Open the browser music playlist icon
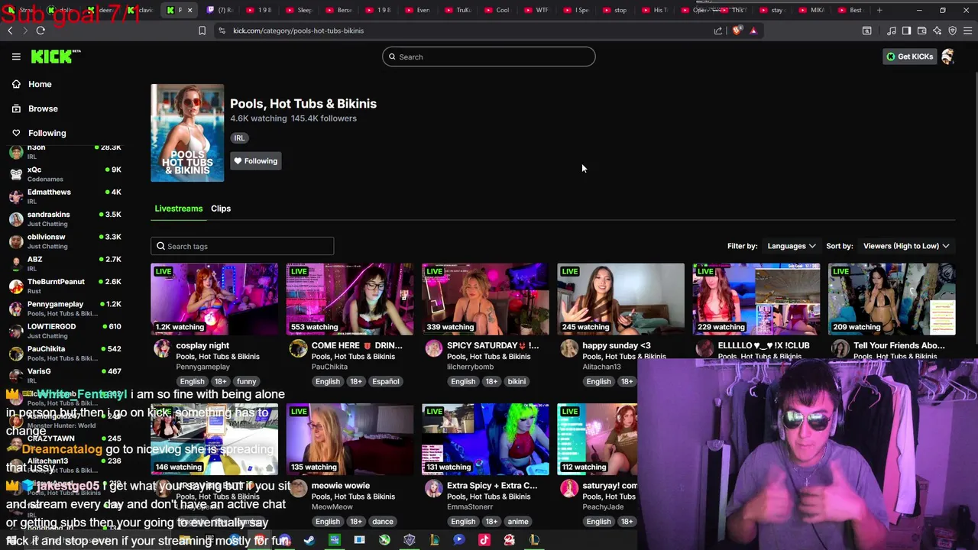The width and height of the screenshot is (978, 550). click(x=891, y=31)
